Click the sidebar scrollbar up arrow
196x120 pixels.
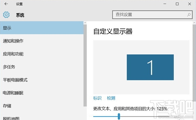(x=85, y=23)
